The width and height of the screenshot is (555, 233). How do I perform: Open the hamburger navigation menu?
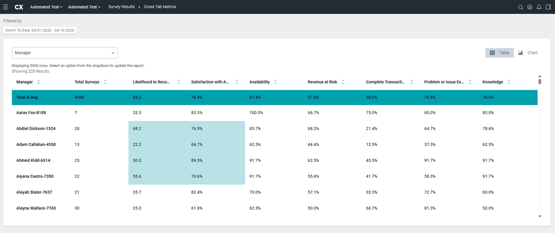[x=5, y=7]
